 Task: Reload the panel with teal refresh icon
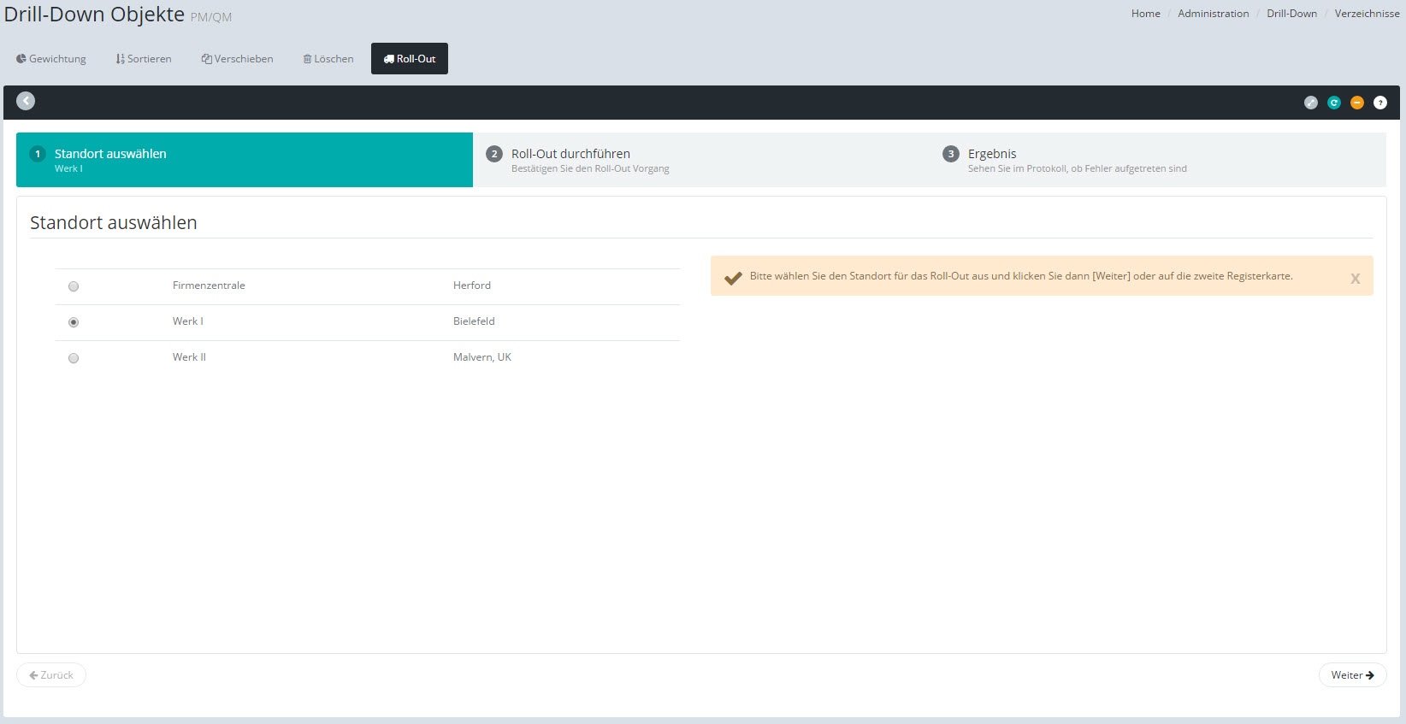1333,103
